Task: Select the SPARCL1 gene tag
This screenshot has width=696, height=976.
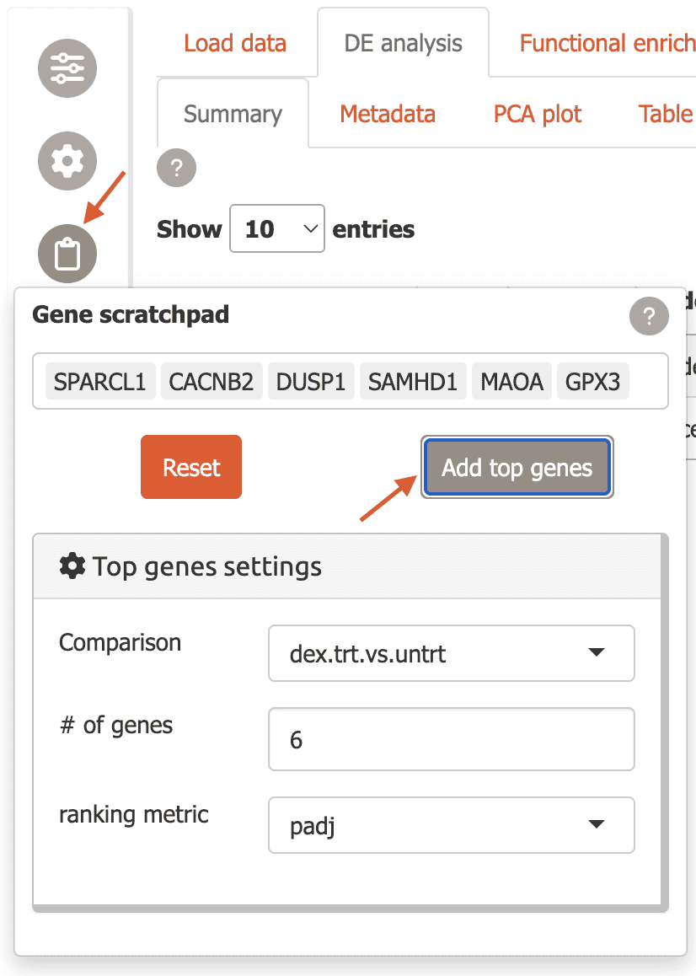Action: click(x=100, y=382)
